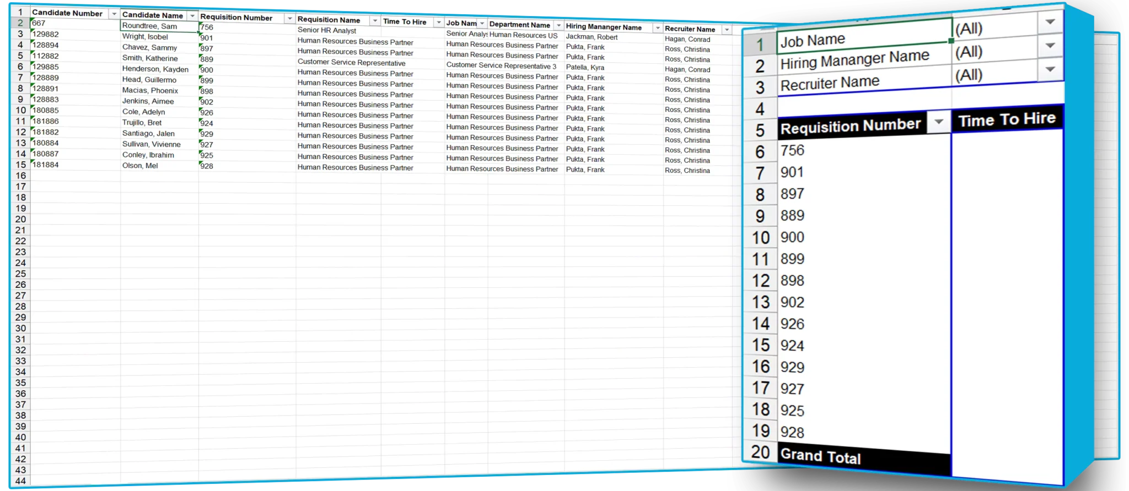The image size is (1129, 491).
Task: Select row header 16 in the left sheet
Action: coord(20,176)
